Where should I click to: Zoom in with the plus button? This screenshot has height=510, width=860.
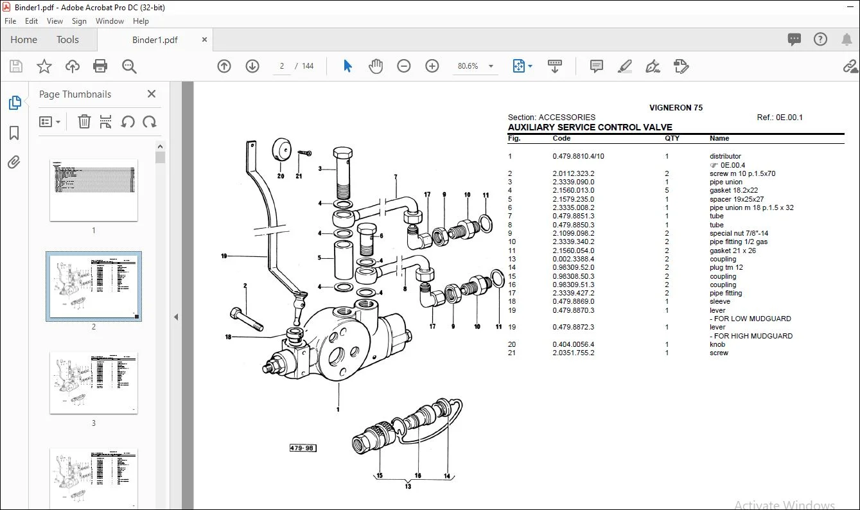coord(432,66)
